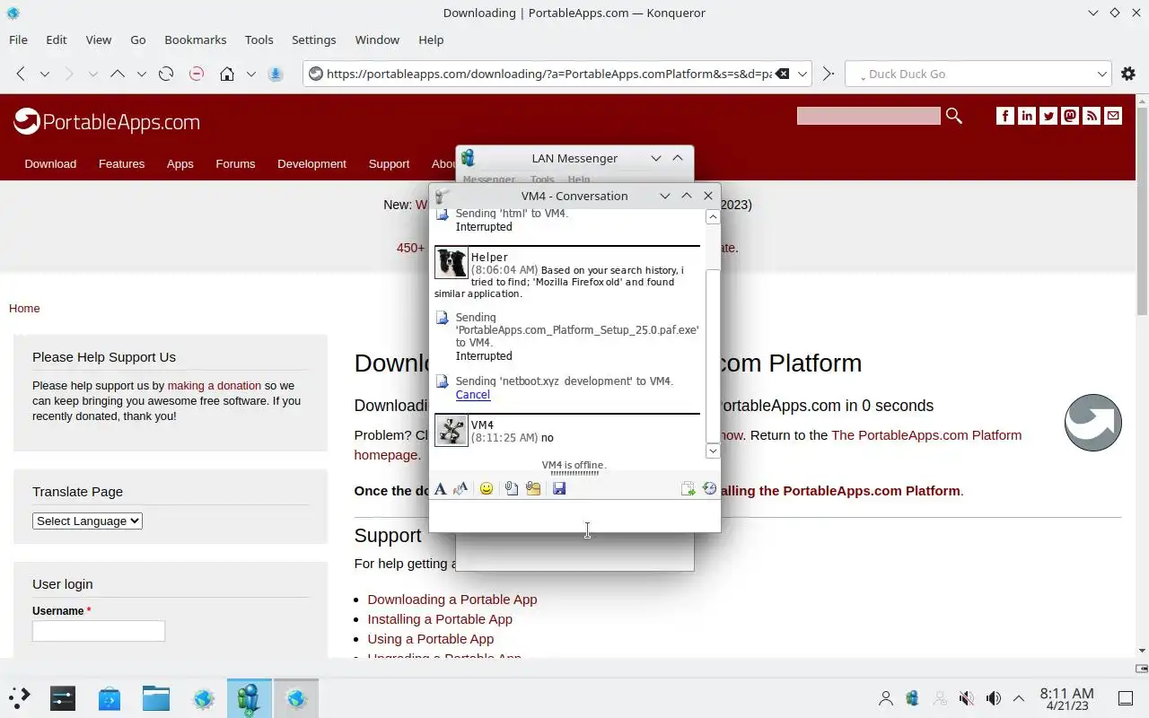1149x718 pixels.
Task: Go to the home page icon
Action: (x=227, y=74)
